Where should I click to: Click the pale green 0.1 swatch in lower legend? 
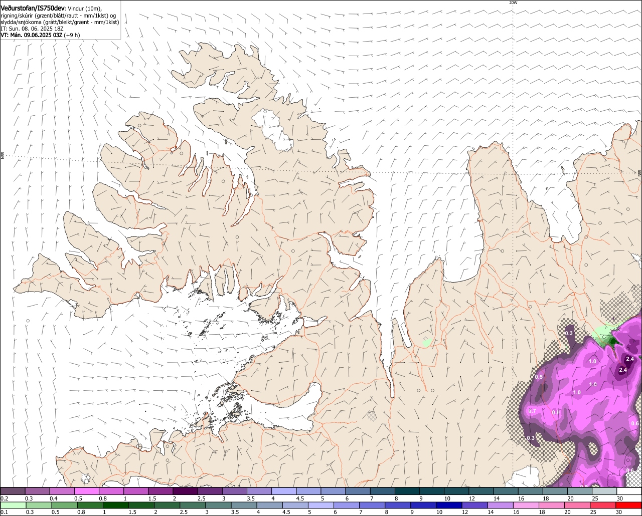click(x=13, y=505)
